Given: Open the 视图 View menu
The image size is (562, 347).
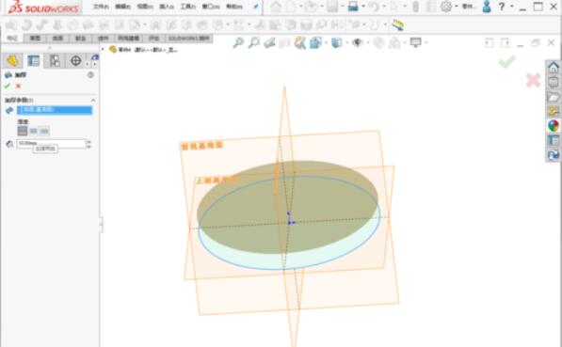Looking at the screenshot, I should coord(145,7).
